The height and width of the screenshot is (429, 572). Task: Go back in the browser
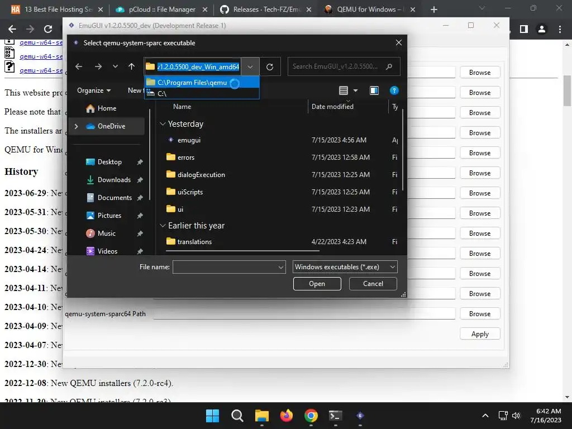pyautogui.click(x=12, y=29)
